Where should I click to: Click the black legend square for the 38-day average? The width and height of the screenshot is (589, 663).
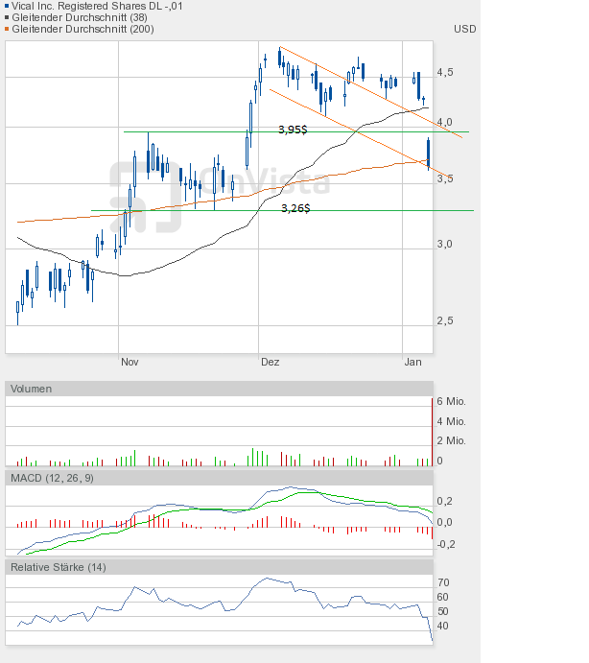[7, 17]
